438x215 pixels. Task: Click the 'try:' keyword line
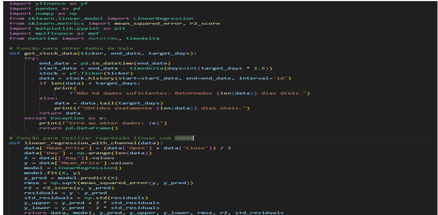click(x=32, y=58)
